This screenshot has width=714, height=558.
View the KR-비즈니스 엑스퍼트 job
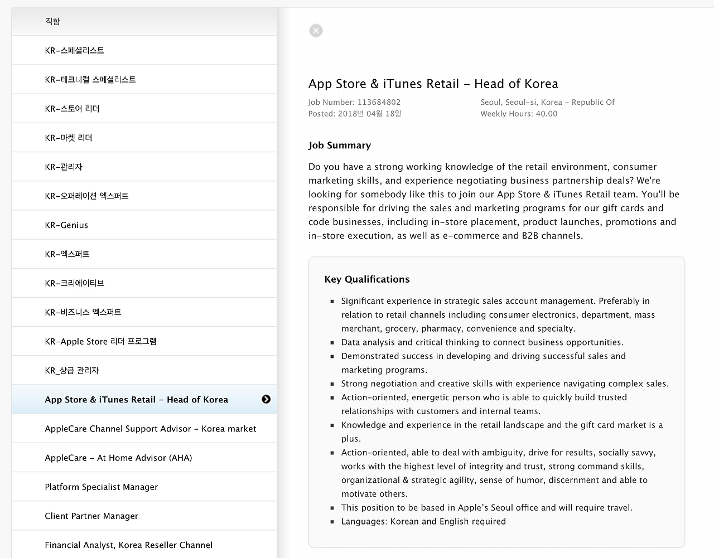pos(83,312)
